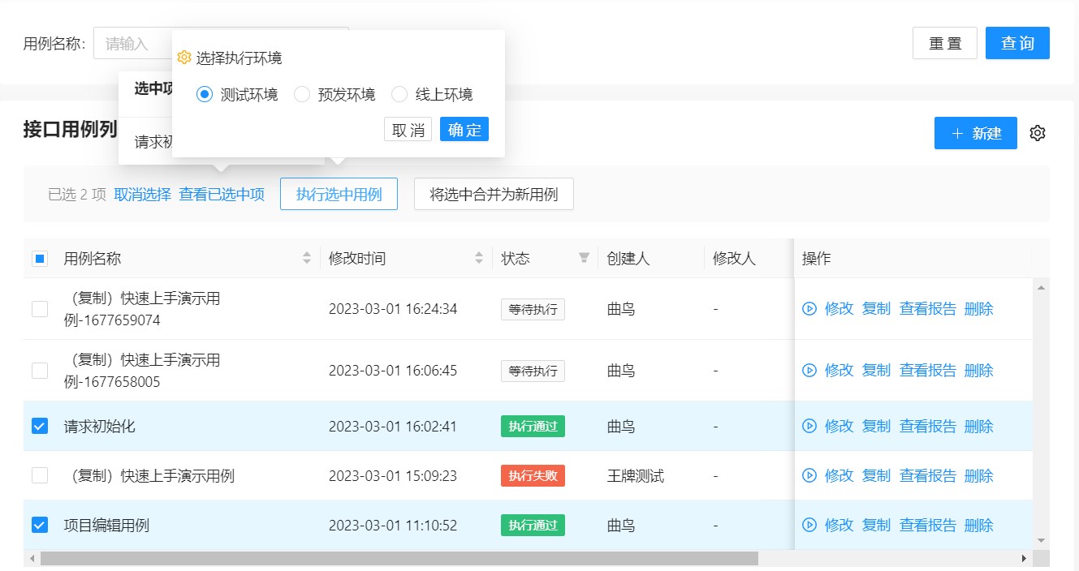This screenshot has width=1079, height=571.
Task: Open the filter icon on the 状态 column
Action: tap(584, 257)
